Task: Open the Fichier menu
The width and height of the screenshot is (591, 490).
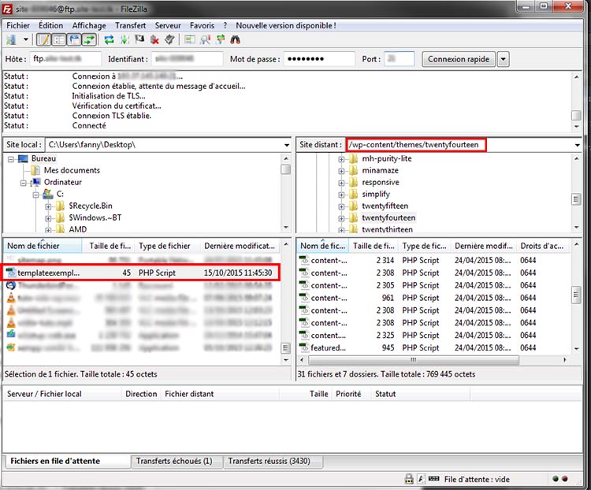Action: [x=18, y=26]
